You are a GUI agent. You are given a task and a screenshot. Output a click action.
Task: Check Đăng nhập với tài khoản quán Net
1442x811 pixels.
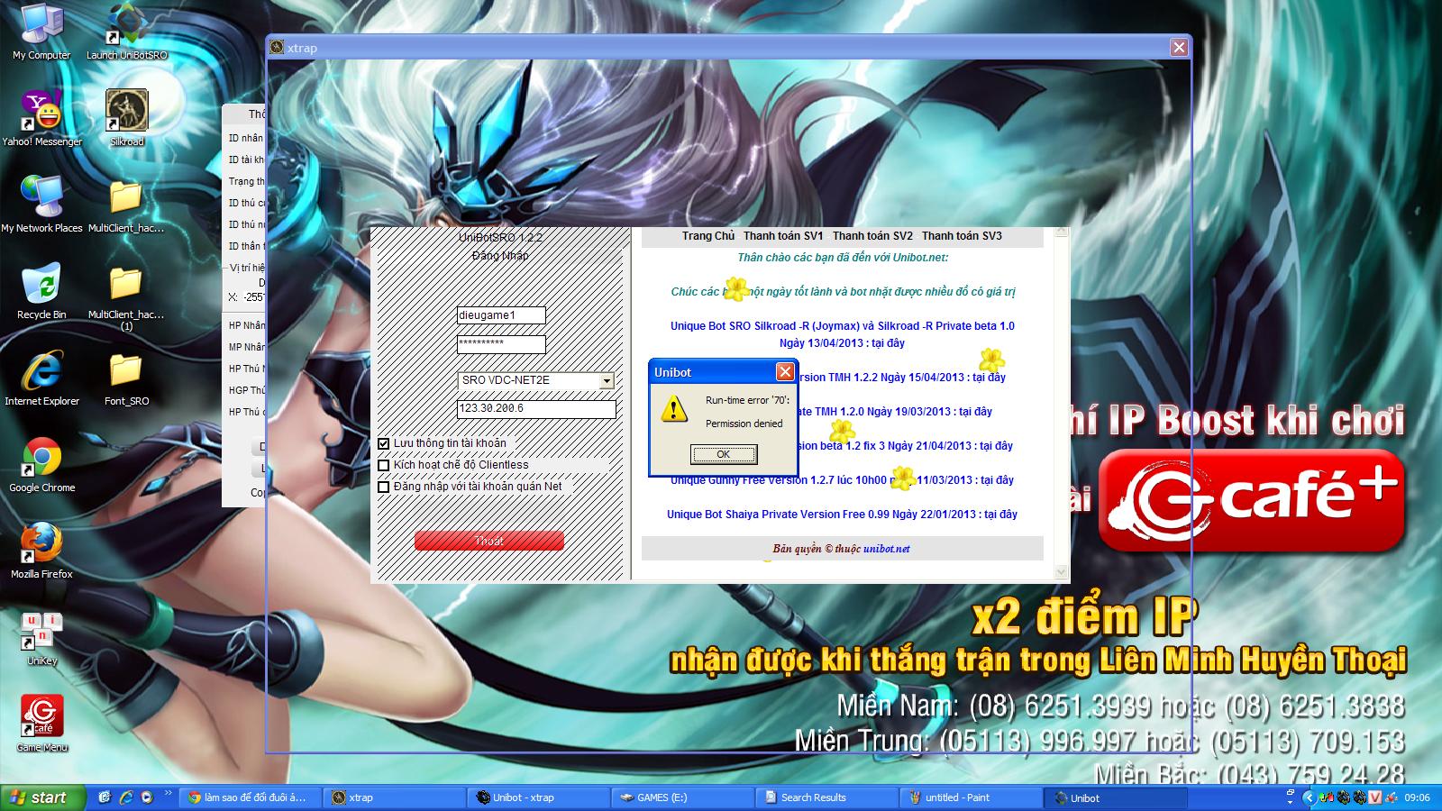click(x=384, y=487)
